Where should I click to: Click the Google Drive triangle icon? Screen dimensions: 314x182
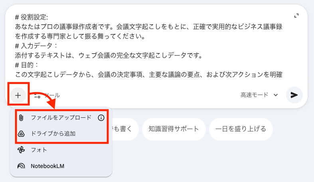(x=21, y=134)
